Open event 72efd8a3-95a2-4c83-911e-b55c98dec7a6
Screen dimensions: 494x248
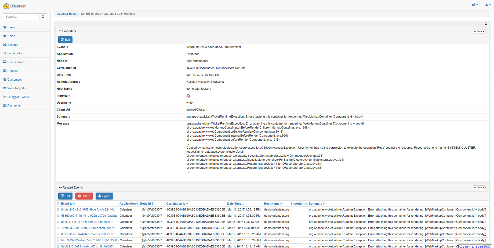(89, 228)
